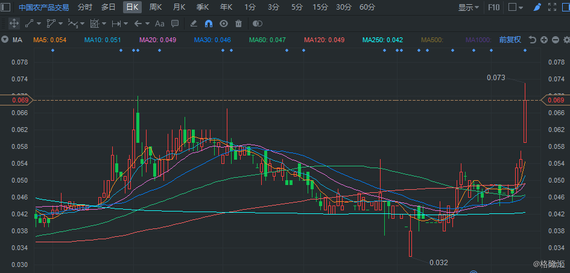Viewport: 570px width, 273px height.
Task: Delete drawings with the trash icon
Action: click(238, 24)
